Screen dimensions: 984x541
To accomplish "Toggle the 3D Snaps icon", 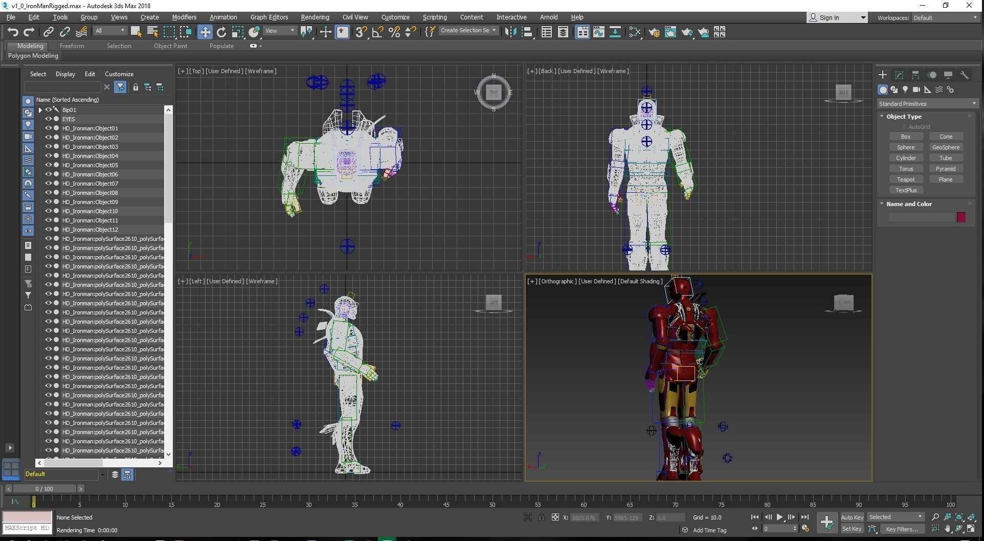I will [361, 32].
